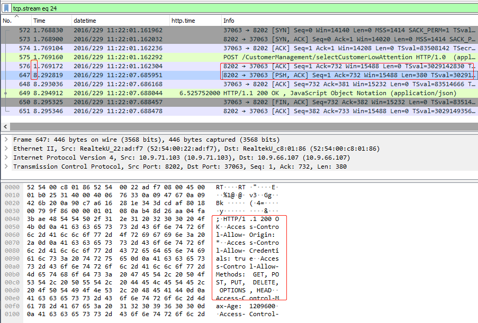Sort by the Time column header
478x323 pixels.
pyautogui.click(x=40, y=21)
